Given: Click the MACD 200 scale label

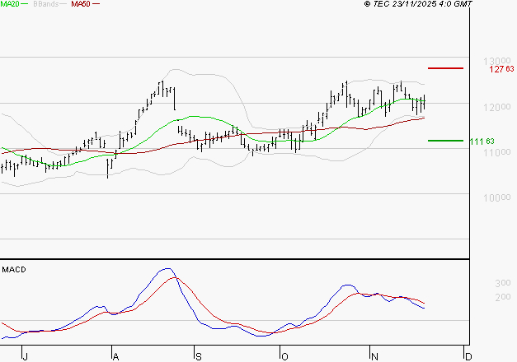Looking at the screenshot, I should pyautogui.click(x=503, y=297).
